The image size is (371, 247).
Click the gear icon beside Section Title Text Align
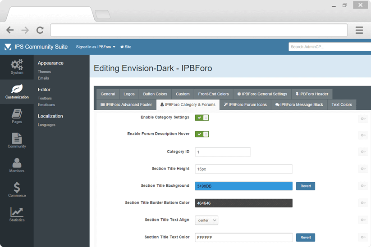[x=363, y=220]
